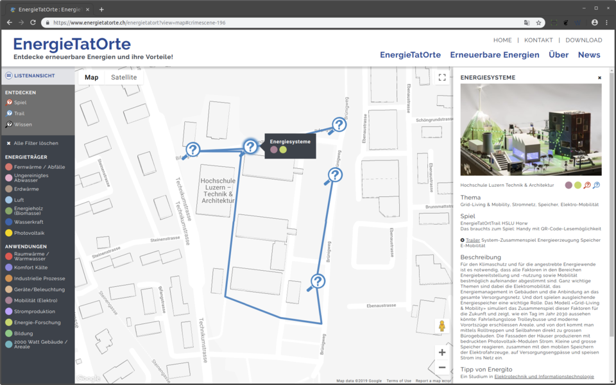Toggle the Energieholz (Biomasse) filter

[24, 211]
